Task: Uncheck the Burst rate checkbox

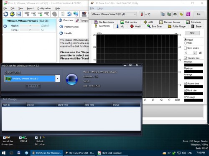Action: tap(185, 90)
